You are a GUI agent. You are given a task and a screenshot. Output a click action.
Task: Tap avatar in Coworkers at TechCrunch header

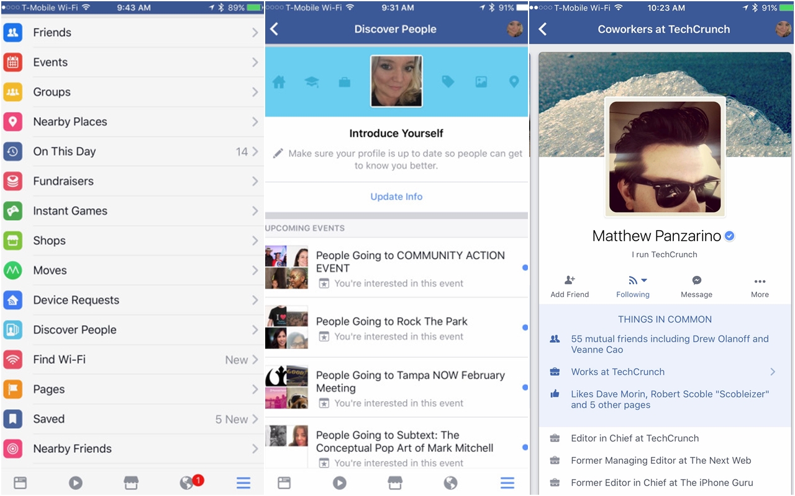coord(783,29)
